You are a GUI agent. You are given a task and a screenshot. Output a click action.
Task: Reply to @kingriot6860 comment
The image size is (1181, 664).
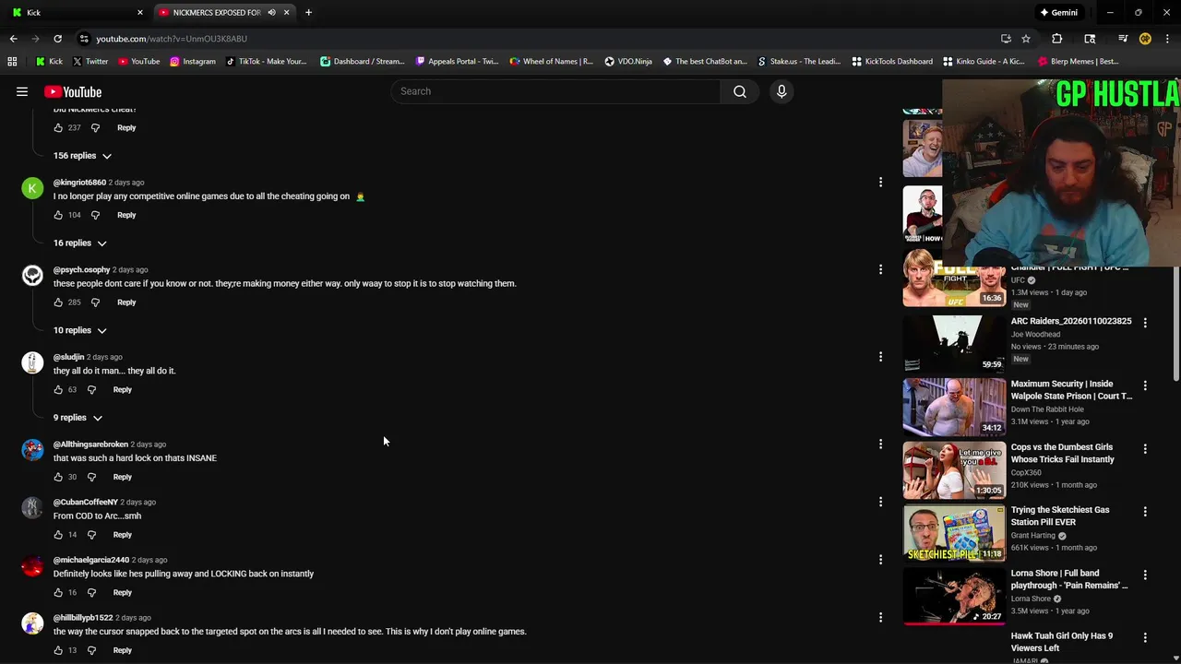click(126, 215)
